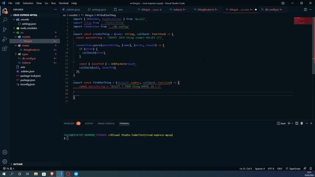Open the new terminal profile dropdown arrow

(292, 123)
